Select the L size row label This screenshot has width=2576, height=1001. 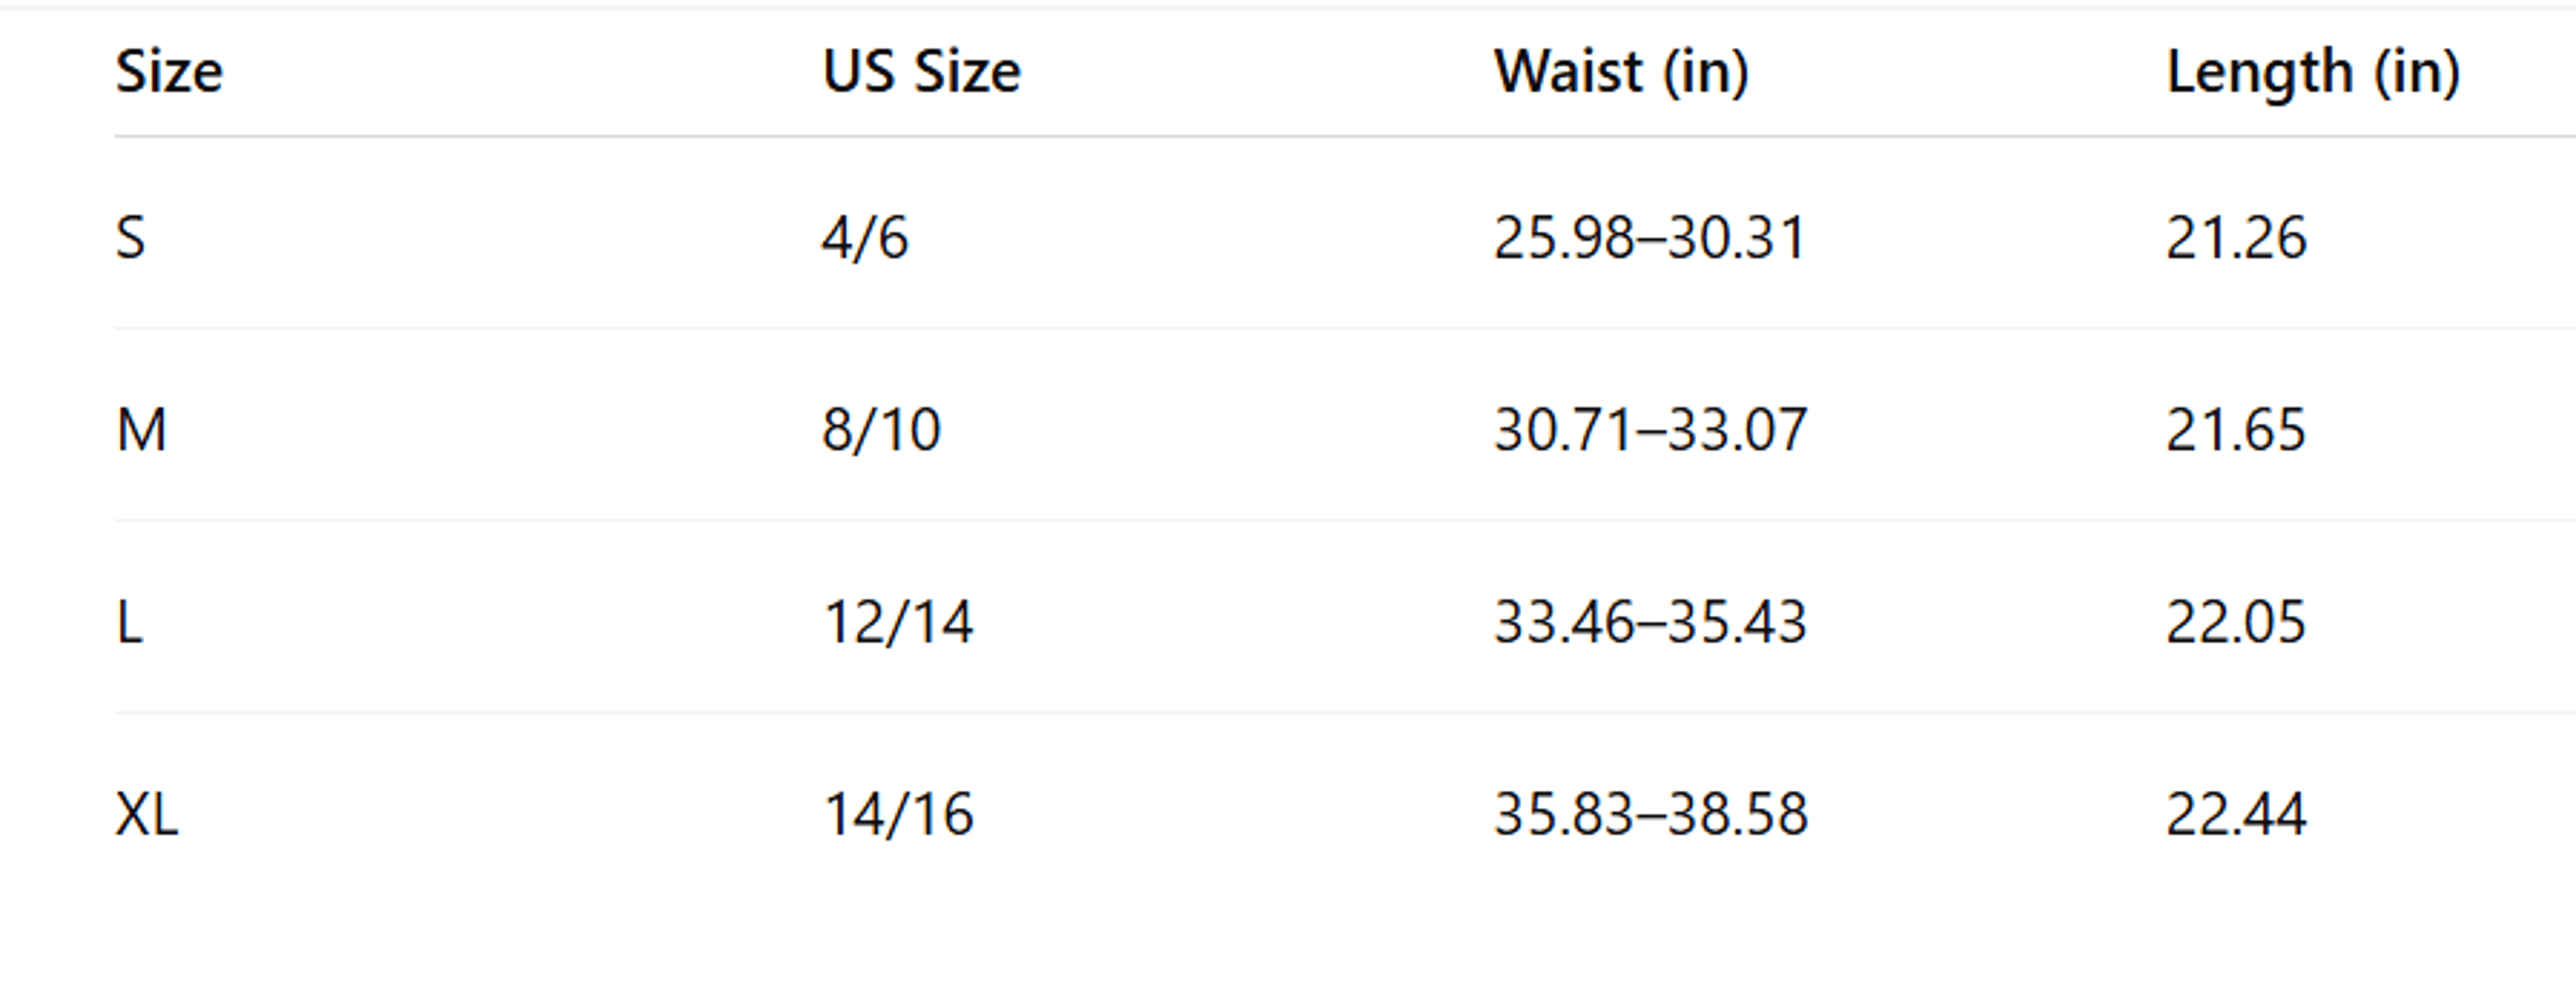click(130, 622)
